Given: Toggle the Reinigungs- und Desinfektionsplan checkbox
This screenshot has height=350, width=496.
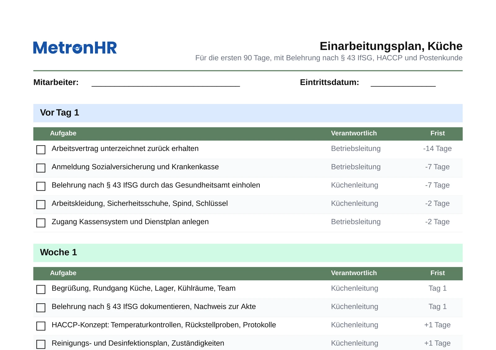Looking at the screenshot, I should [x=41, y=344].
